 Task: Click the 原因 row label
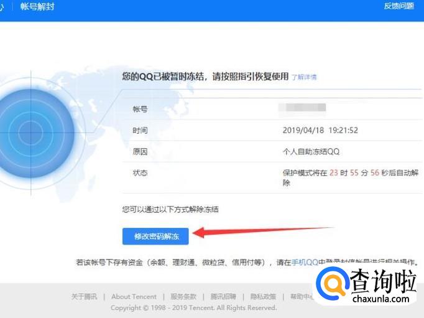[140, 152]
